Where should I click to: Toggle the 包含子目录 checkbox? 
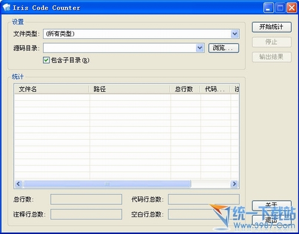46,60
